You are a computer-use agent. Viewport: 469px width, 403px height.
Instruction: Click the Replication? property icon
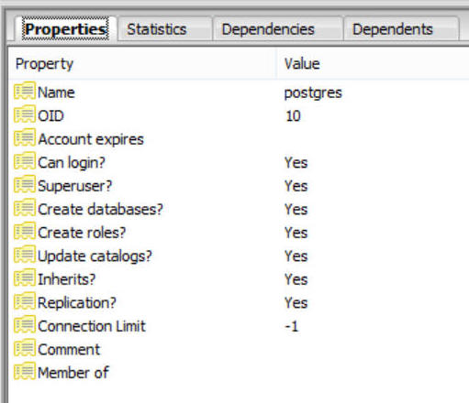(x=25, y=301)
